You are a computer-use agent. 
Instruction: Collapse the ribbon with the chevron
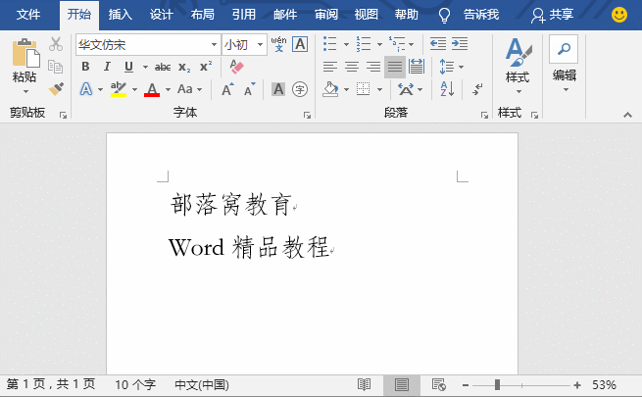[627, 115]
